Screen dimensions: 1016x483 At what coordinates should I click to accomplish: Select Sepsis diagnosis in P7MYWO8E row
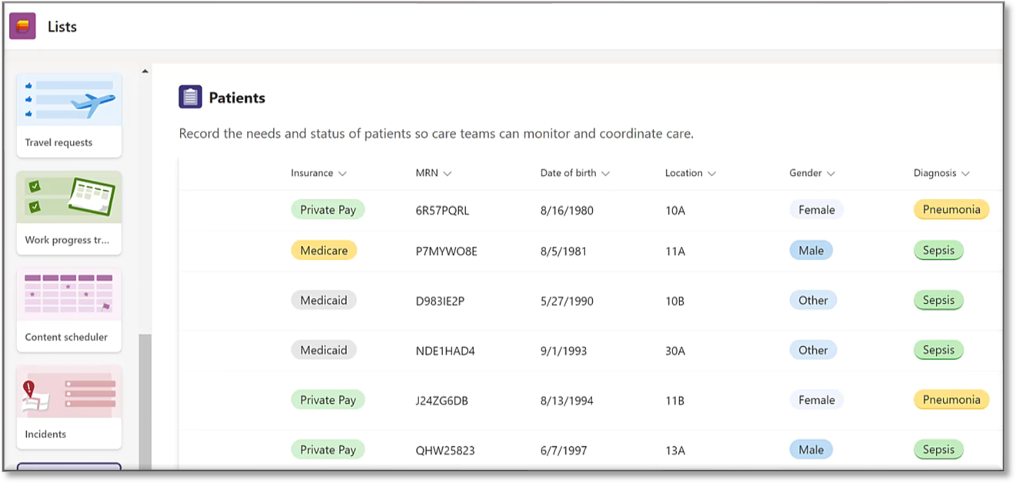tap(938, 250)
